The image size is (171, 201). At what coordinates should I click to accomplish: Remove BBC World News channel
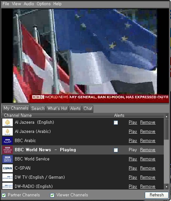coord(148,150)
